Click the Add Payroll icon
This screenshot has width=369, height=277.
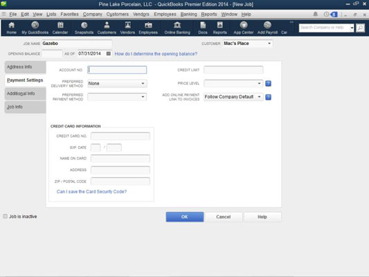click(x=267, y=28)
